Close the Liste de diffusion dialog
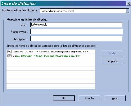The width and height of the screenshot is (131, 106). (129, 4)
